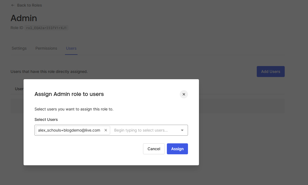Click the Admin page heading

(x=24, y=18)
